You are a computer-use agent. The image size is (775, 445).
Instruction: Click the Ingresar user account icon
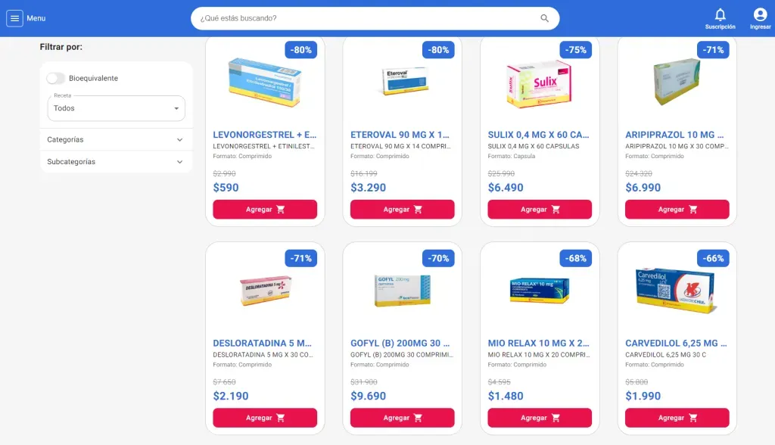pos(760,14)
